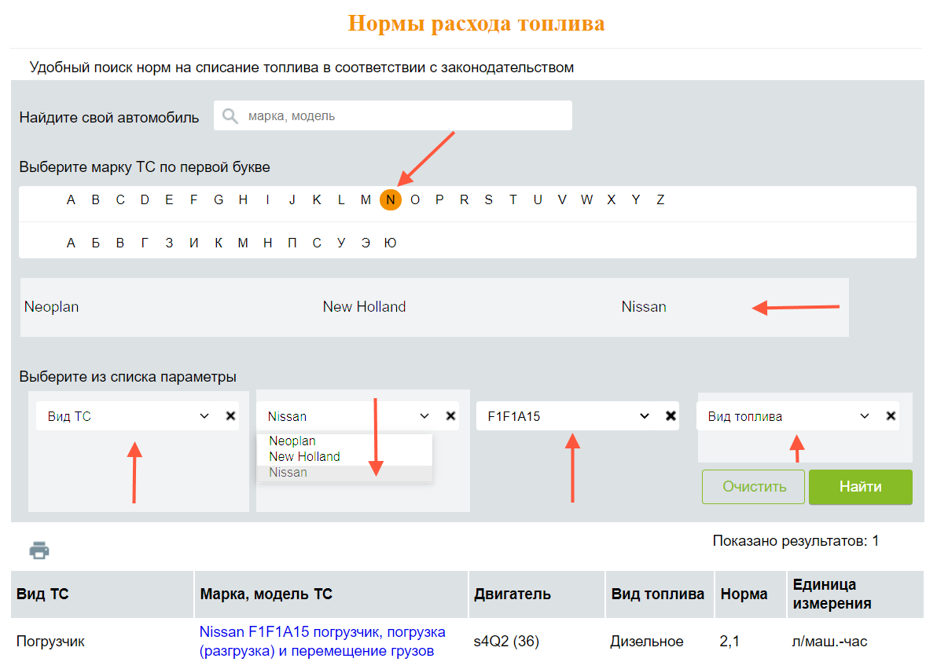
Task: Select Latin letter M in the alphabet row
Action: [366, 200]
